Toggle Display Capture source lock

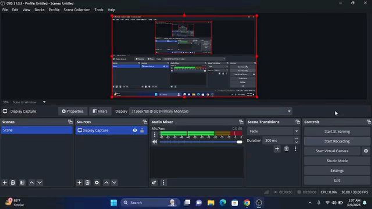[142, 130]
